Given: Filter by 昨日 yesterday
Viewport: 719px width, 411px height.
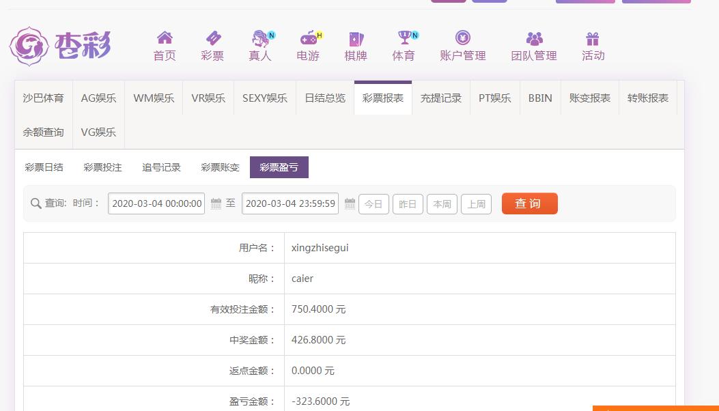Looking at the screenshot, I should click(408, 204).
